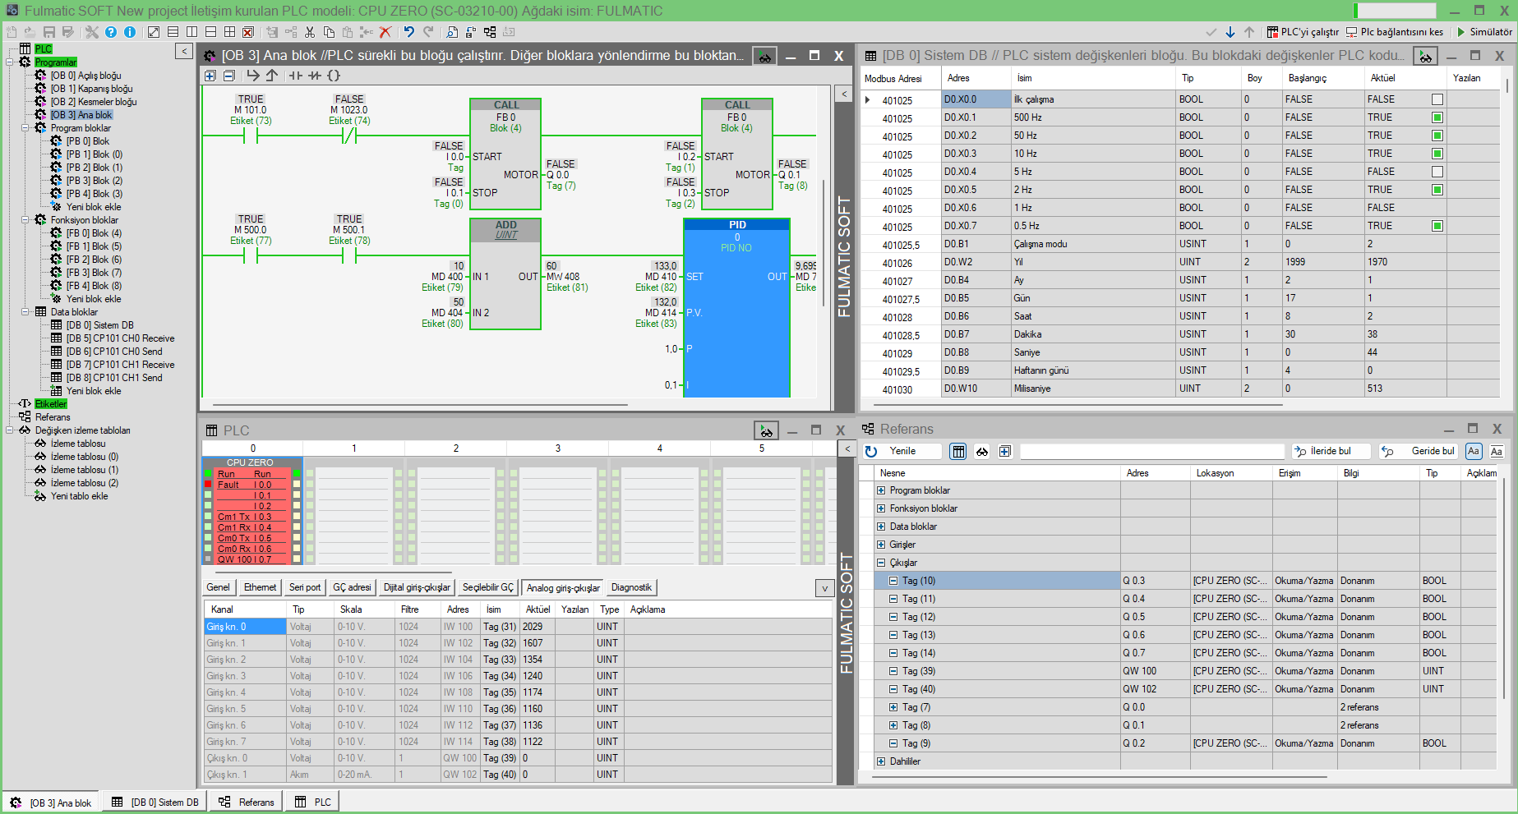Expand Program bloklar node in Referans list

(881, 490)
